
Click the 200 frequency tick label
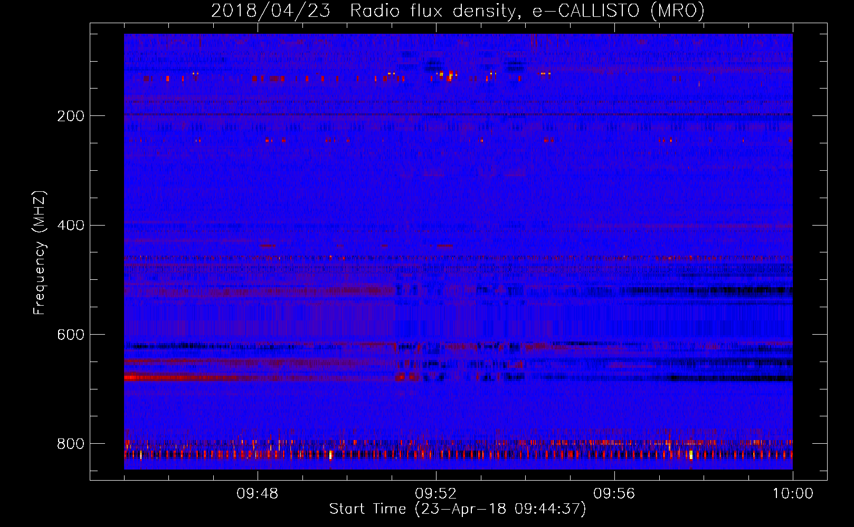[71, 116]
